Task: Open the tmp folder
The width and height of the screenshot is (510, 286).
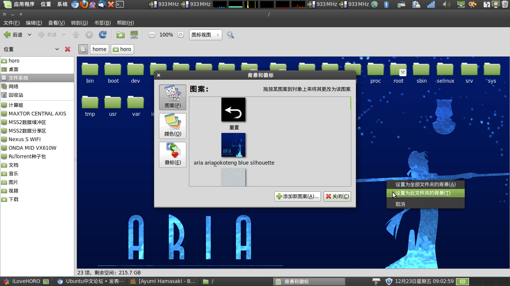Action: (x=90, y=106)
